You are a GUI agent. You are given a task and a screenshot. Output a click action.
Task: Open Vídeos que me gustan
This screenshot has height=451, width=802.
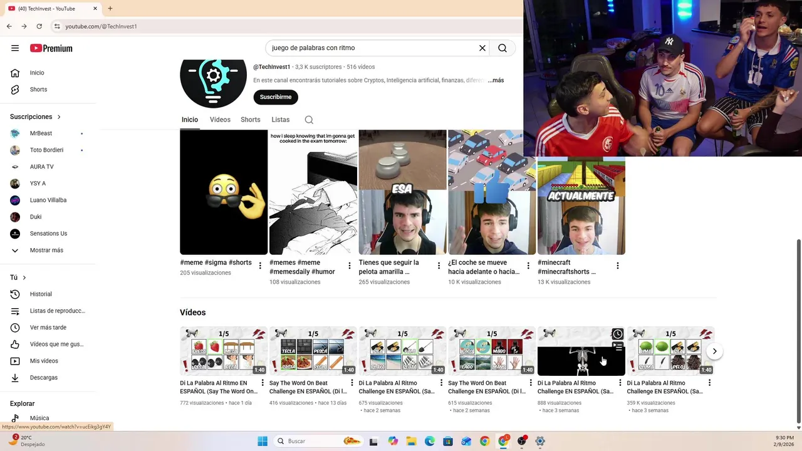48,344
